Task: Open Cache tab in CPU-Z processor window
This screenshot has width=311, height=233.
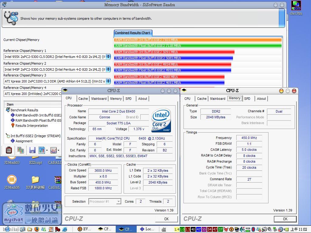Action: click(83, 99)
